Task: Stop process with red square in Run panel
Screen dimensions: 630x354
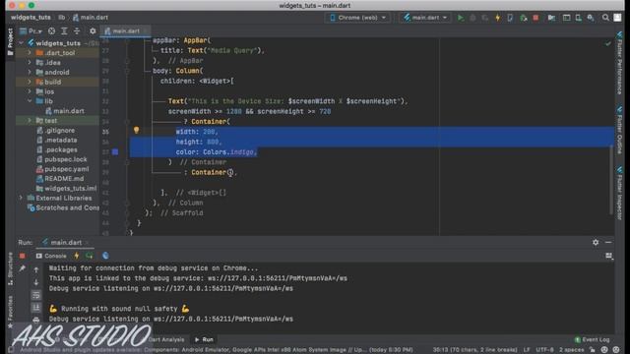Action: [22, 256]
